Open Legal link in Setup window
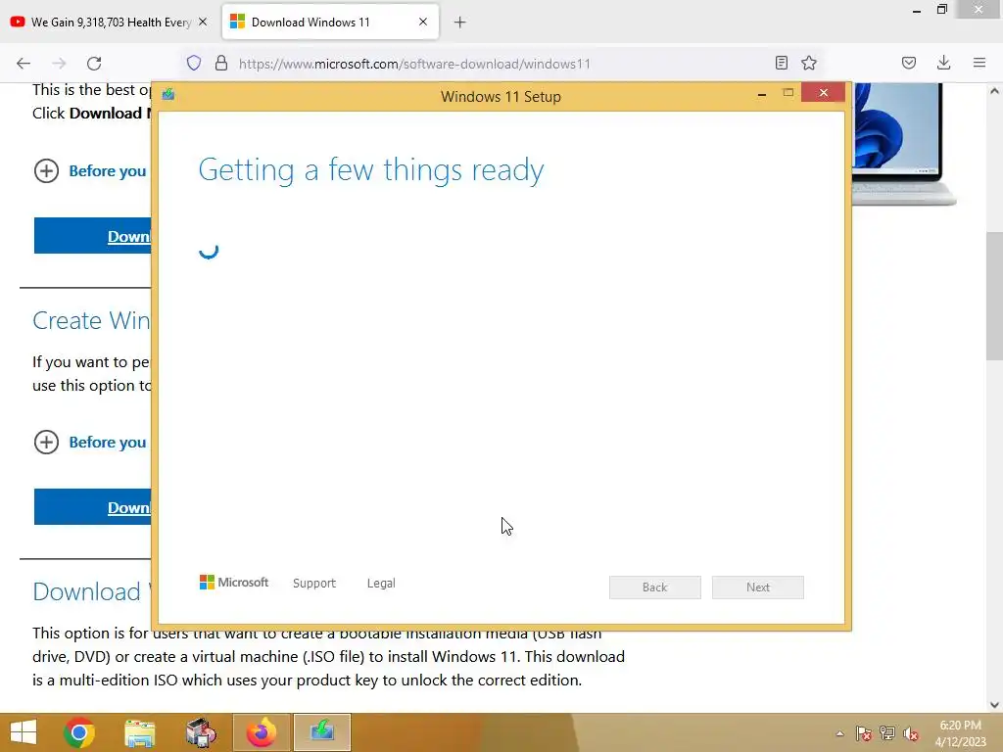 tap(381, 584)
